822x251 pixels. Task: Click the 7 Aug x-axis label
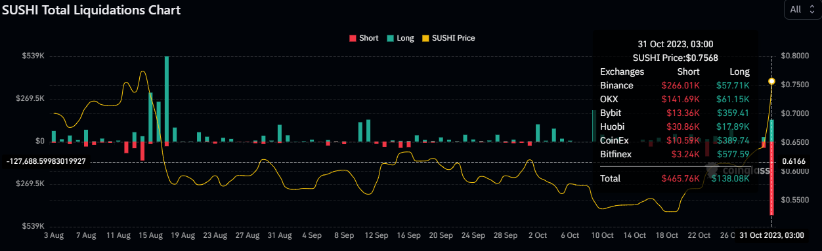click(86, 235)
